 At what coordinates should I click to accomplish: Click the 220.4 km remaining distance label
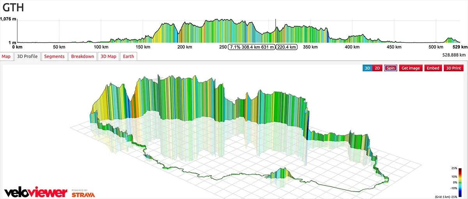coord(287,47)
